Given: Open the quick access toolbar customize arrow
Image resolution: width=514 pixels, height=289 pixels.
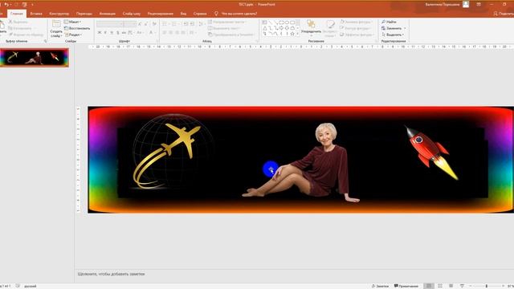Looking at the screenshot, I should pos(32,5).
